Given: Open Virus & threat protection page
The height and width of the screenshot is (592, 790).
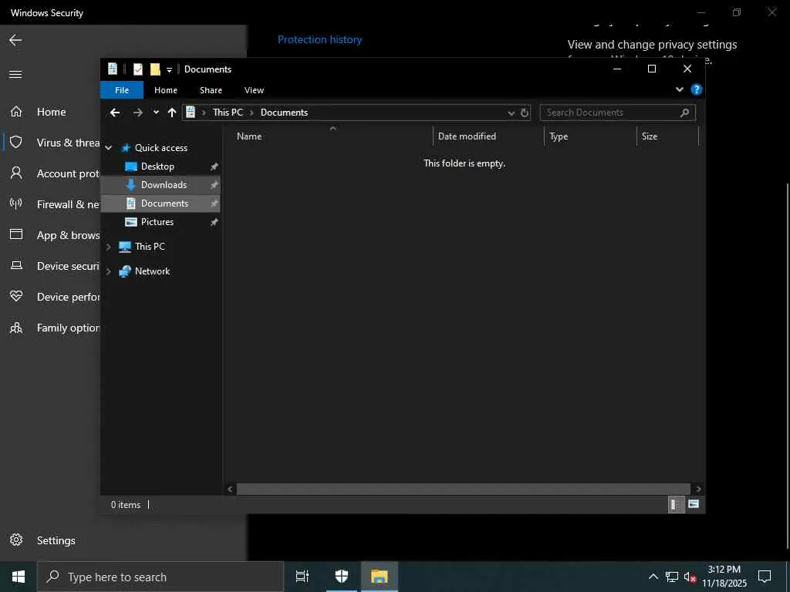Looking at the screenshot, I should 52,143.
